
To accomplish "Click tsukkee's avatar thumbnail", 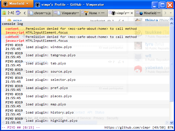I will tap(138, 34).
